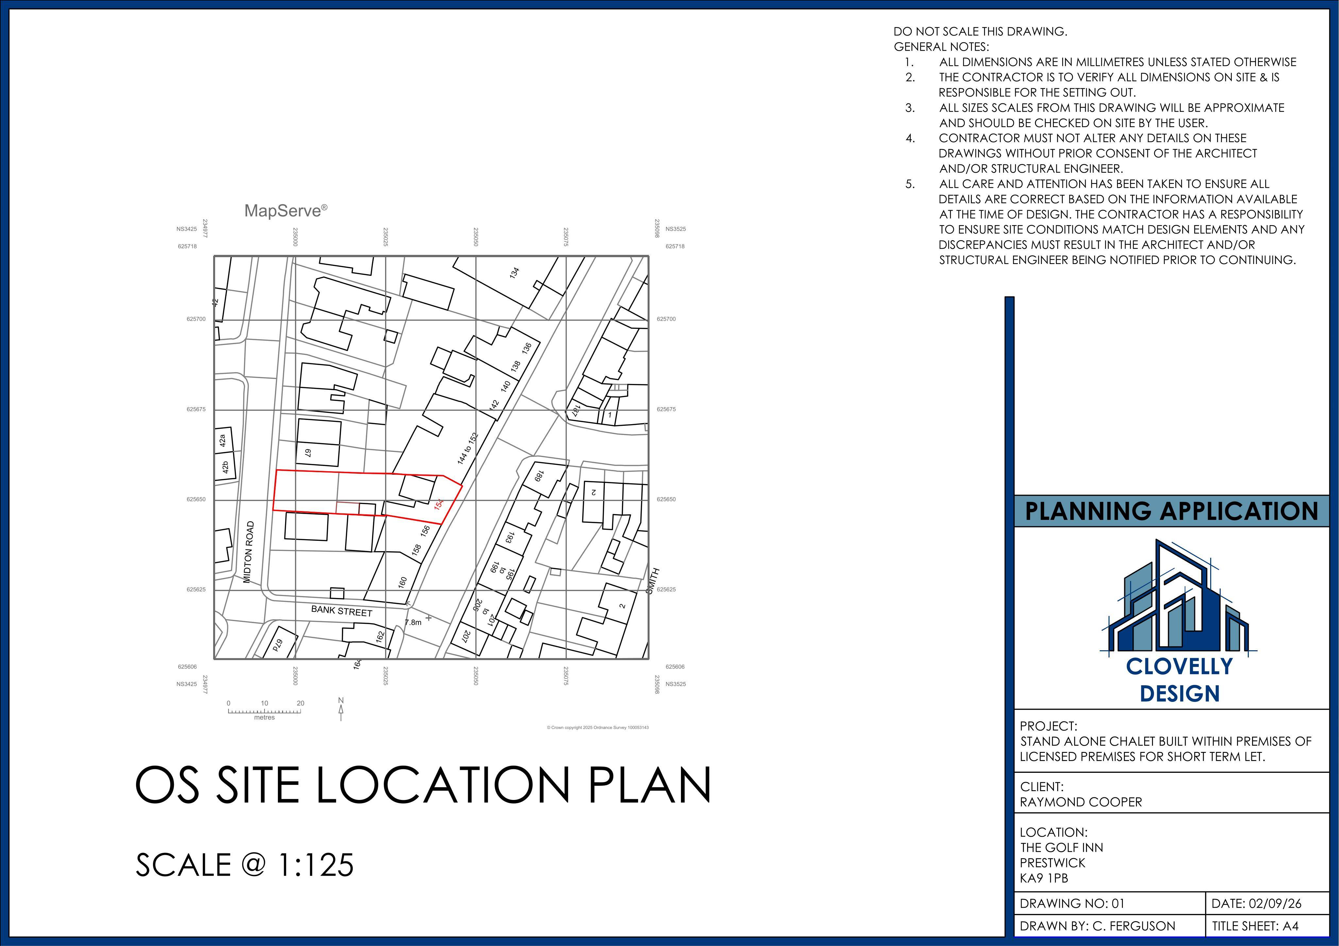
Task: Select THE GOLF INN location line
Action: click(x=1061, y=848)
